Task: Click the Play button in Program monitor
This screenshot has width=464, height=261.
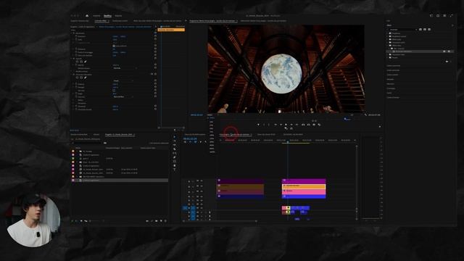Action: pos(286,125)
